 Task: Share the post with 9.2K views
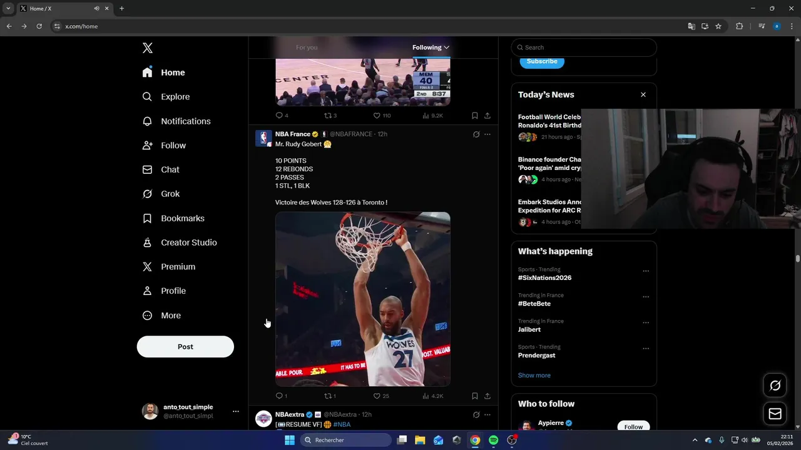pyautogui.click(x=487, y=116)
